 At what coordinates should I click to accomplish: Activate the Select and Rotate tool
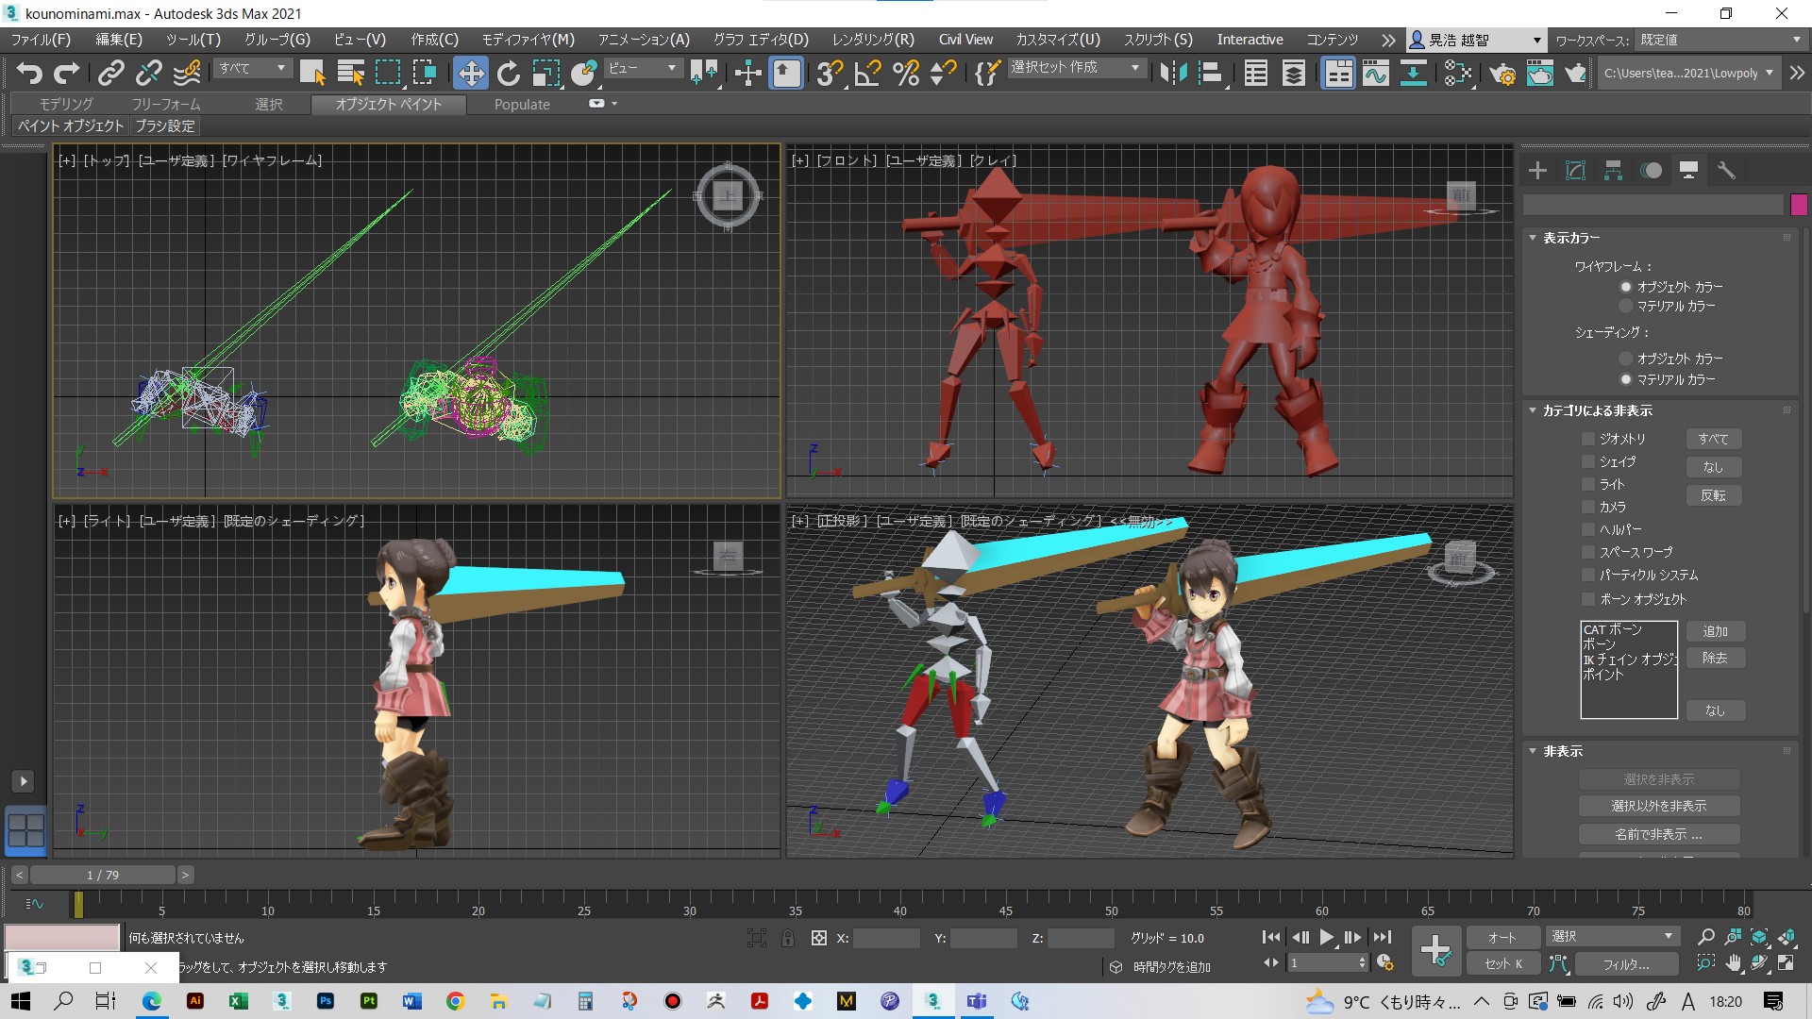point(508,73)
